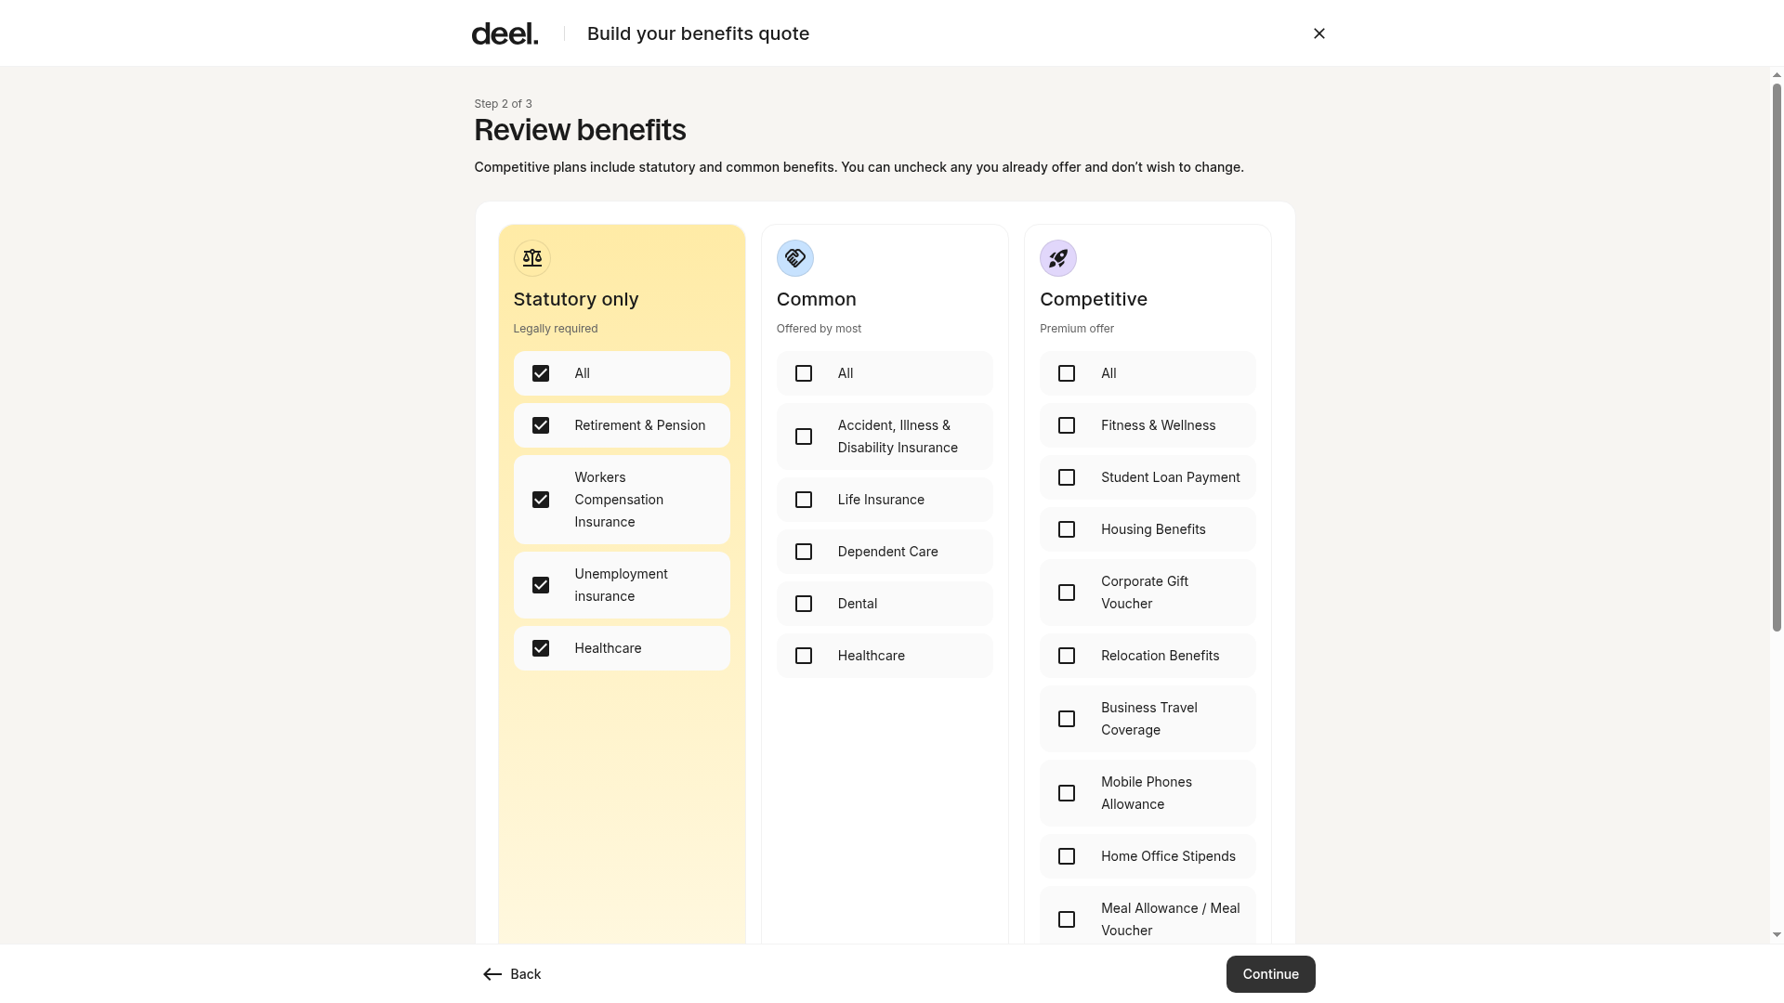
Task: Check Student Loan Payment
Action: pyautogui.click(x=1067, y=477)
